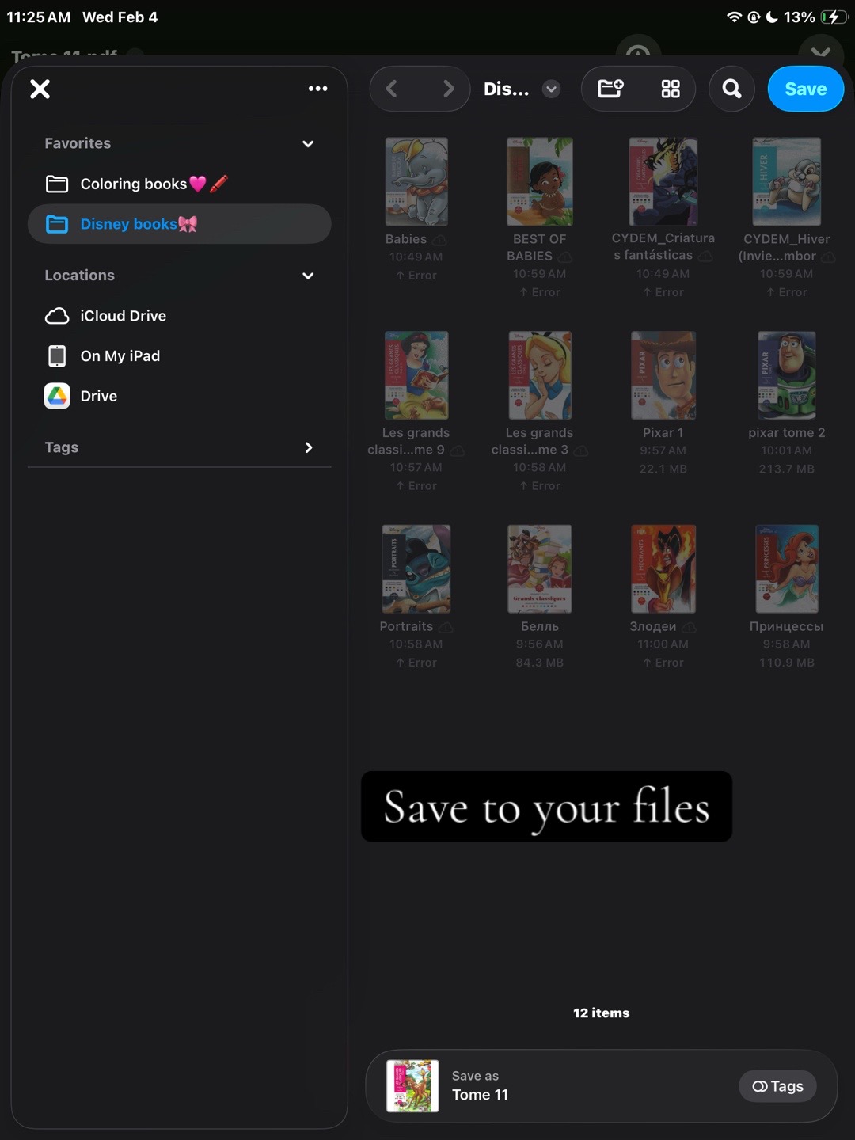This screenshot has width=855, height=1140.
Task: Select the BEST OF BABIES book thumbnail
Action: (x=540, y=181)
